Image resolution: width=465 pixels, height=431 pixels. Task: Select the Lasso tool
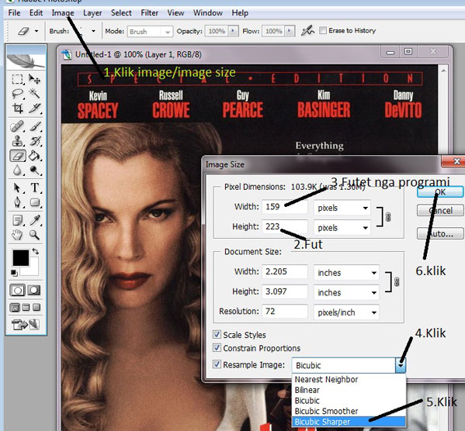click(17, 94)
